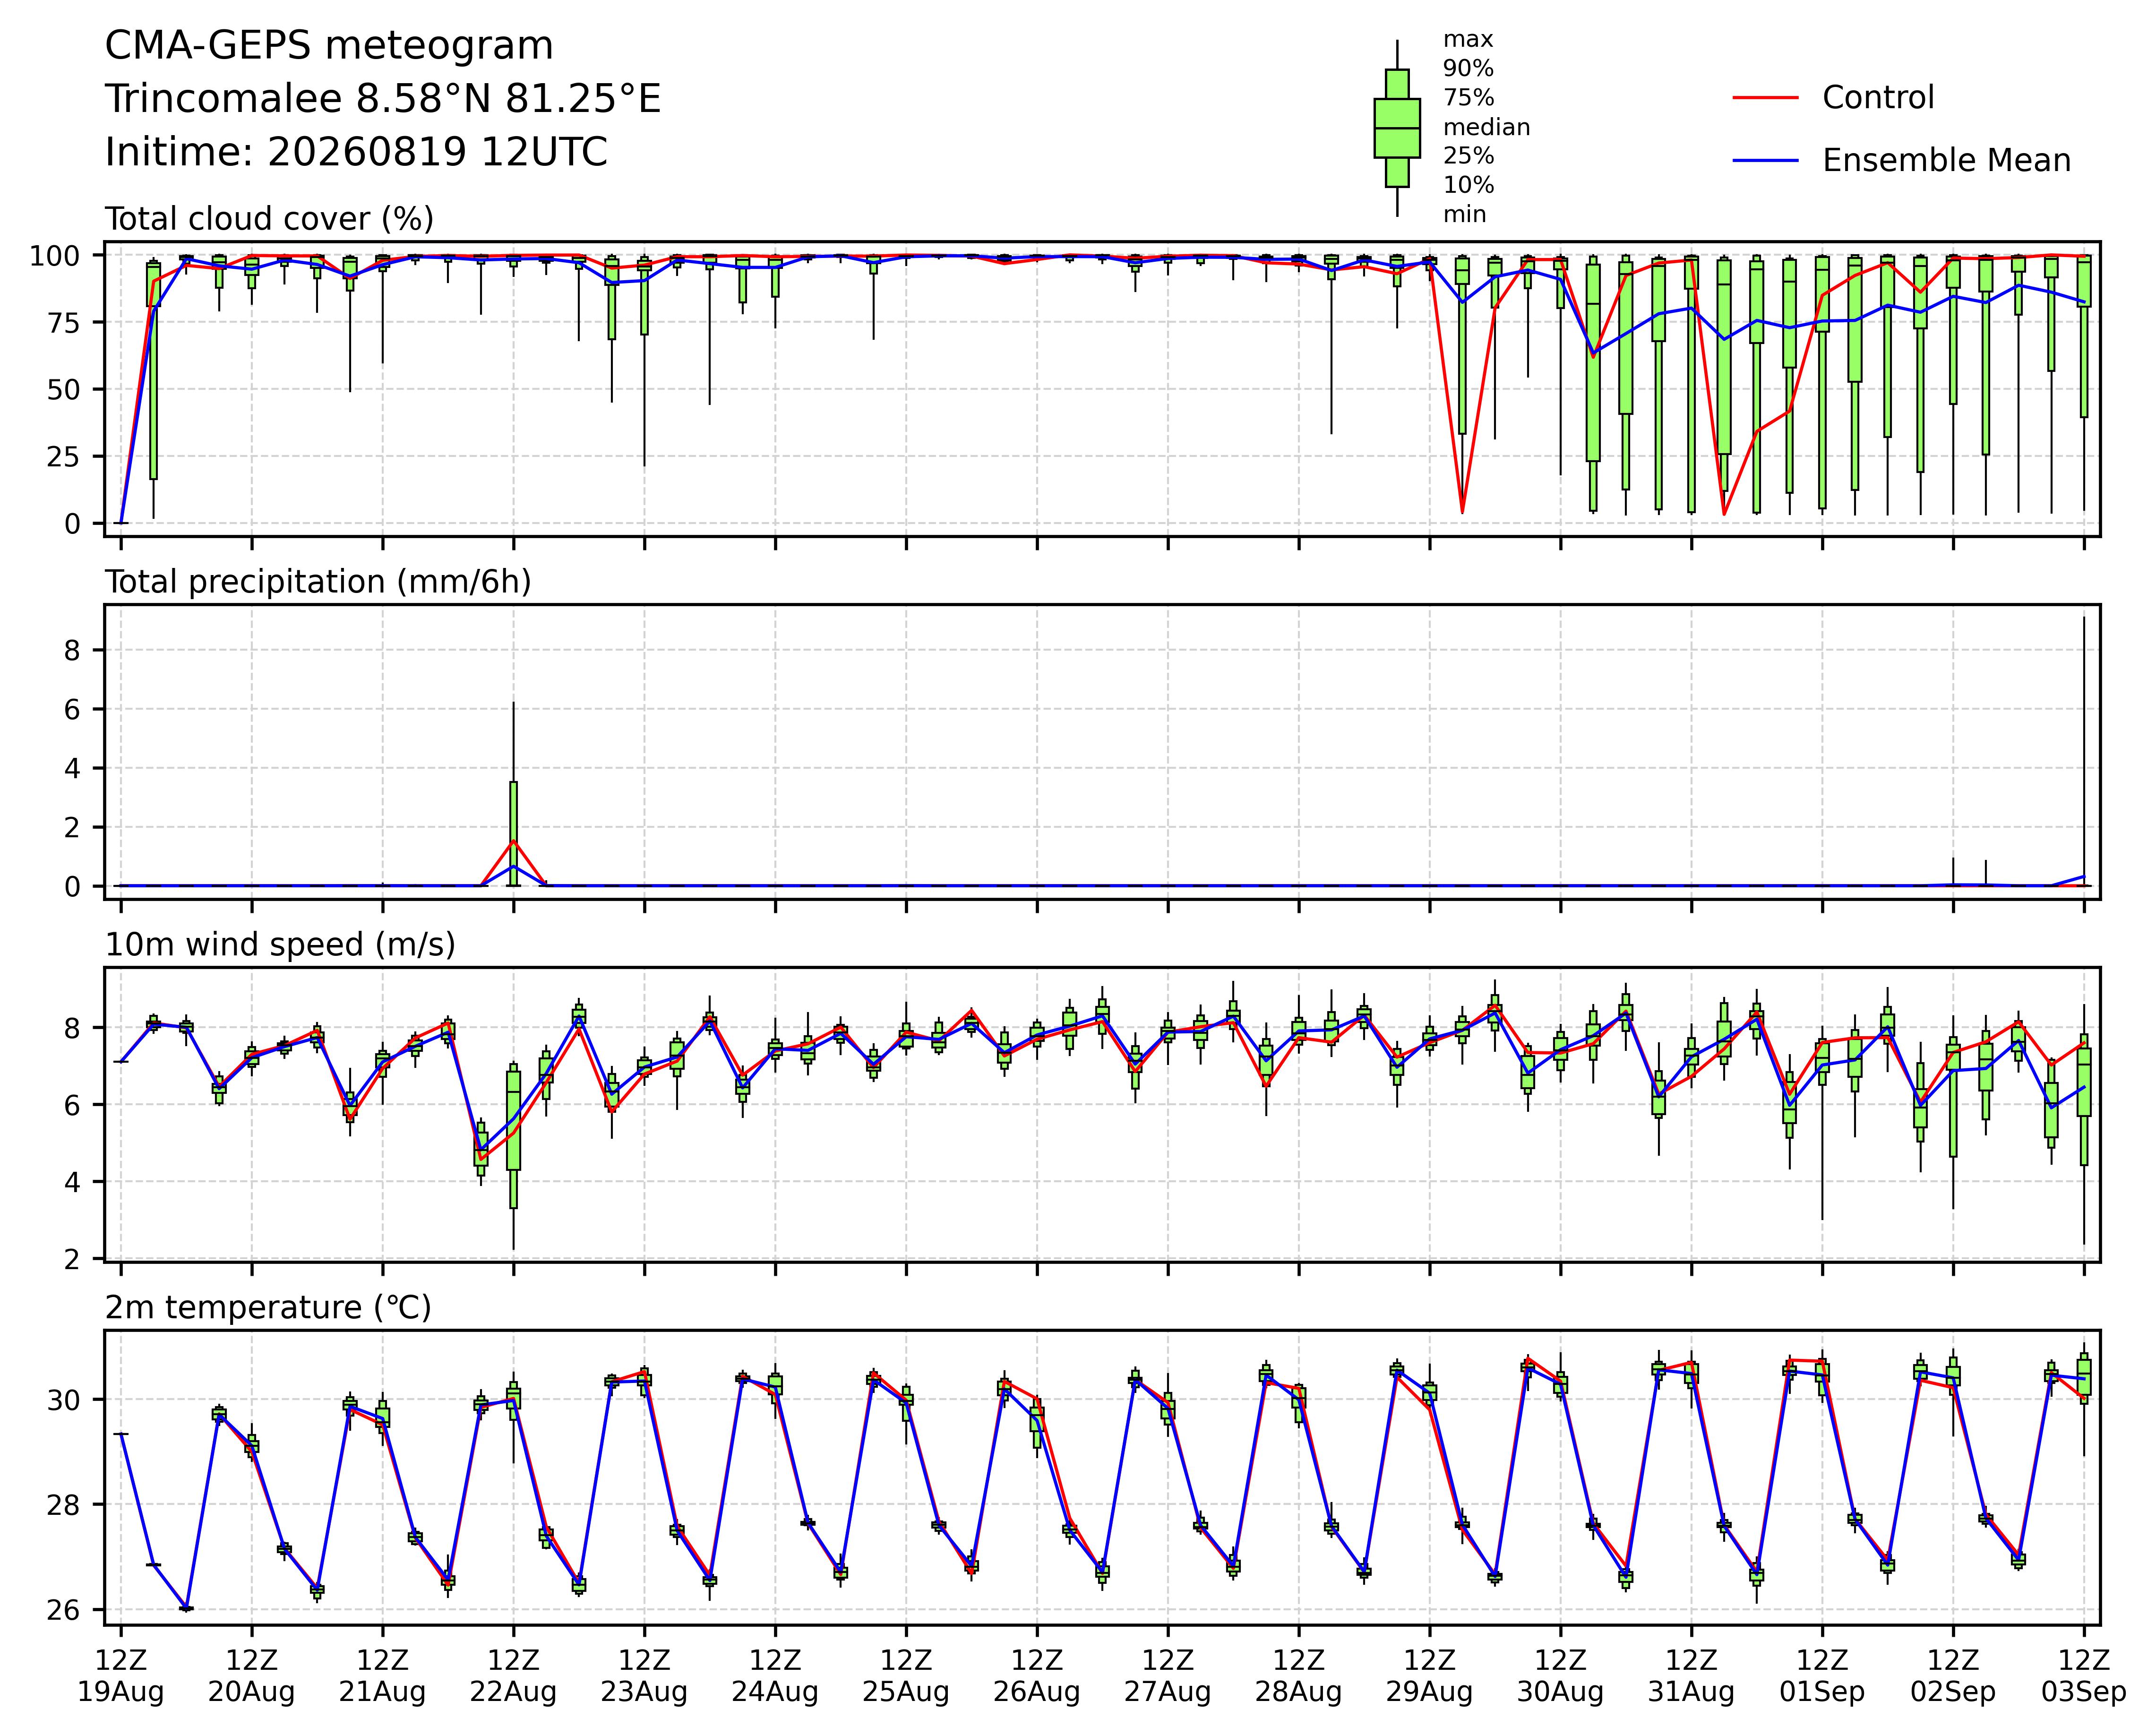Click the "25%" label in the box-plot legend
The height and width of the screenshot is (1735, 2156).
tap(1468, 156)
